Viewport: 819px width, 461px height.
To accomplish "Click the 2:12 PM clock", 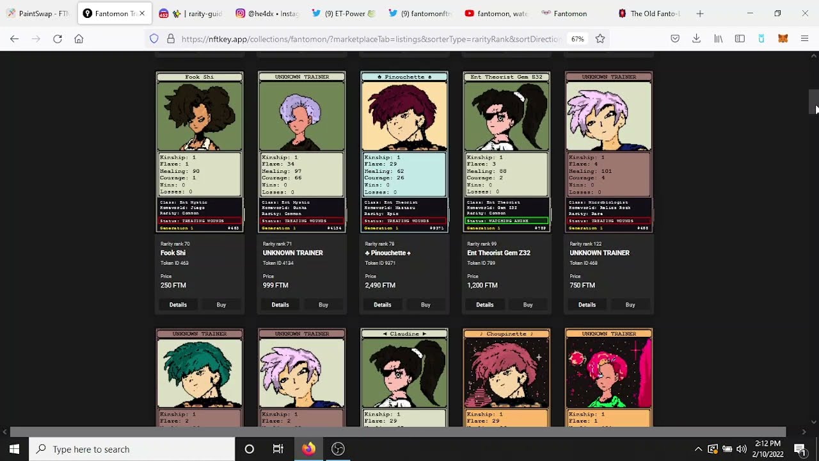I will tap(768, 444).
